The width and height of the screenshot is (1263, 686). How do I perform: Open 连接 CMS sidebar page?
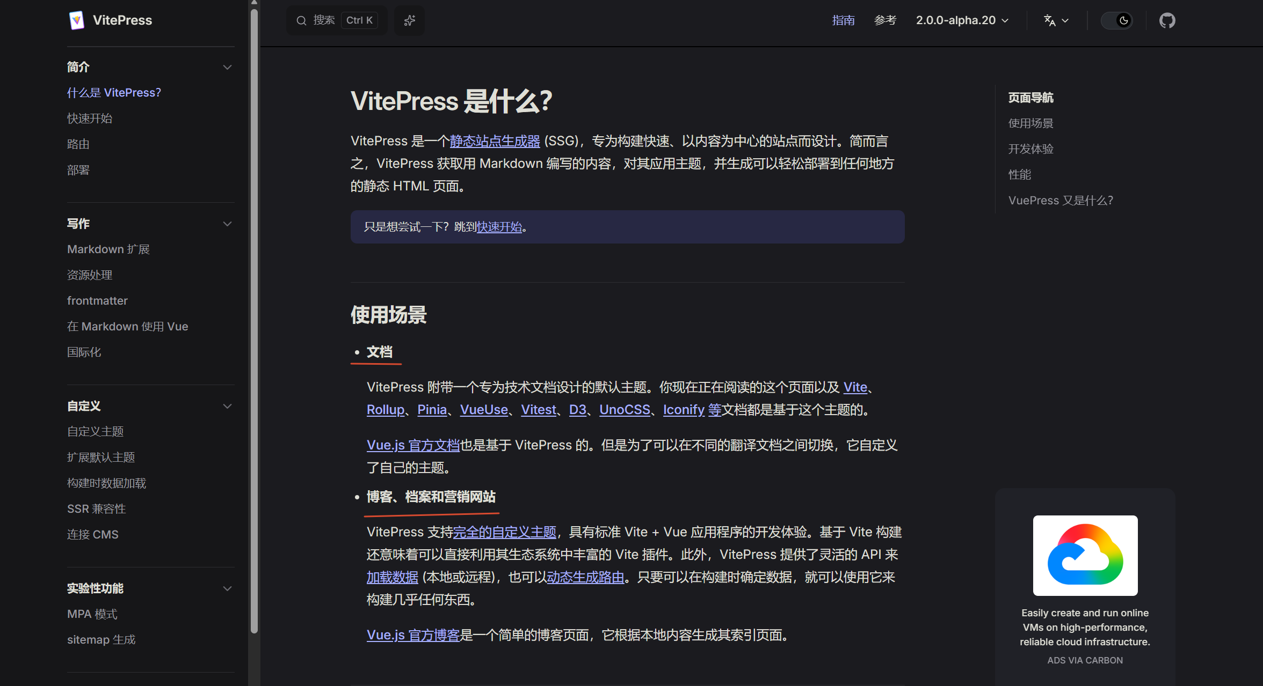93,535
